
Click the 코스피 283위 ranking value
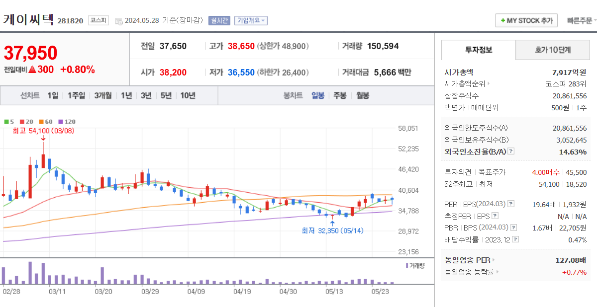tap(566, 83)
